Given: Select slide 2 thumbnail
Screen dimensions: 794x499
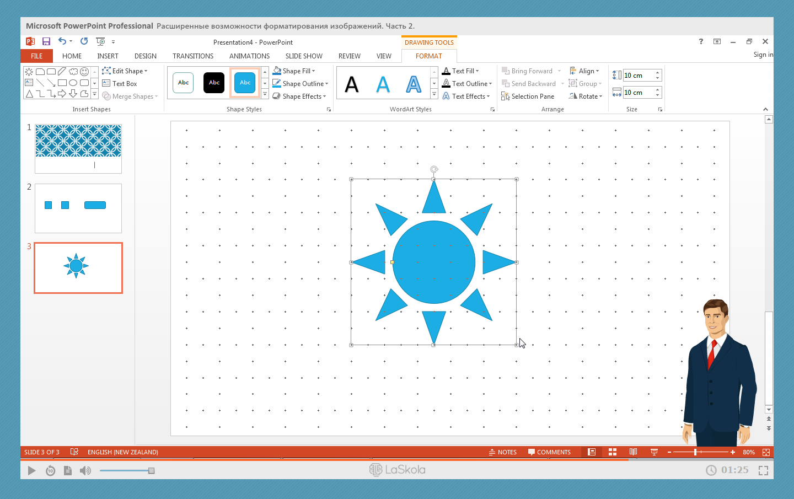Looking at the screenshot, I should pos(78,208).
